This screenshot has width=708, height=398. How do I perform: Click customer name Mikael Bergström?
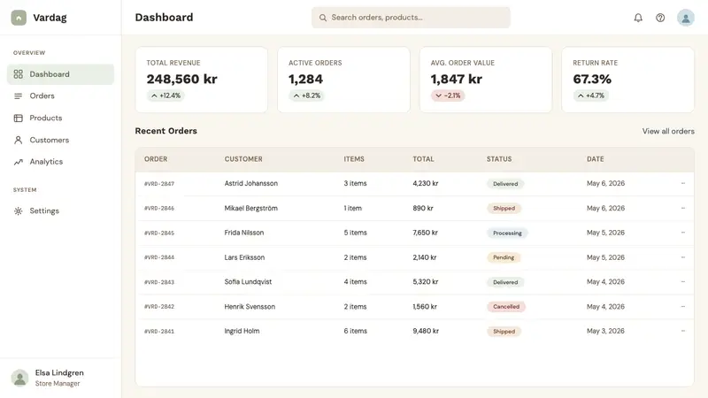251,208
